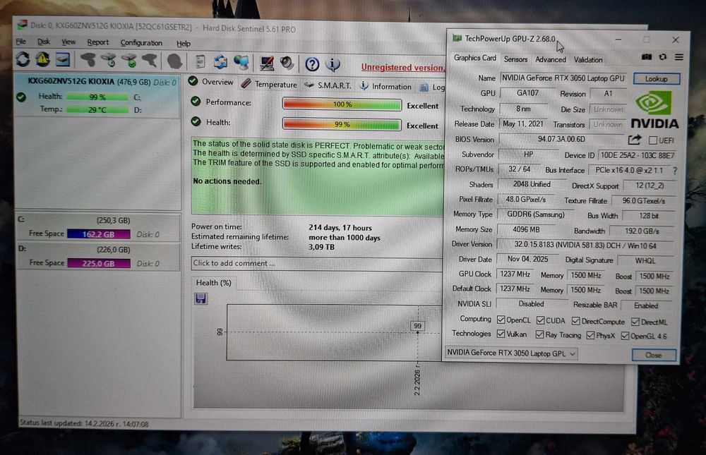Click the blue question mark help icon
Screen dimensions: 706x455
point(312,64)
